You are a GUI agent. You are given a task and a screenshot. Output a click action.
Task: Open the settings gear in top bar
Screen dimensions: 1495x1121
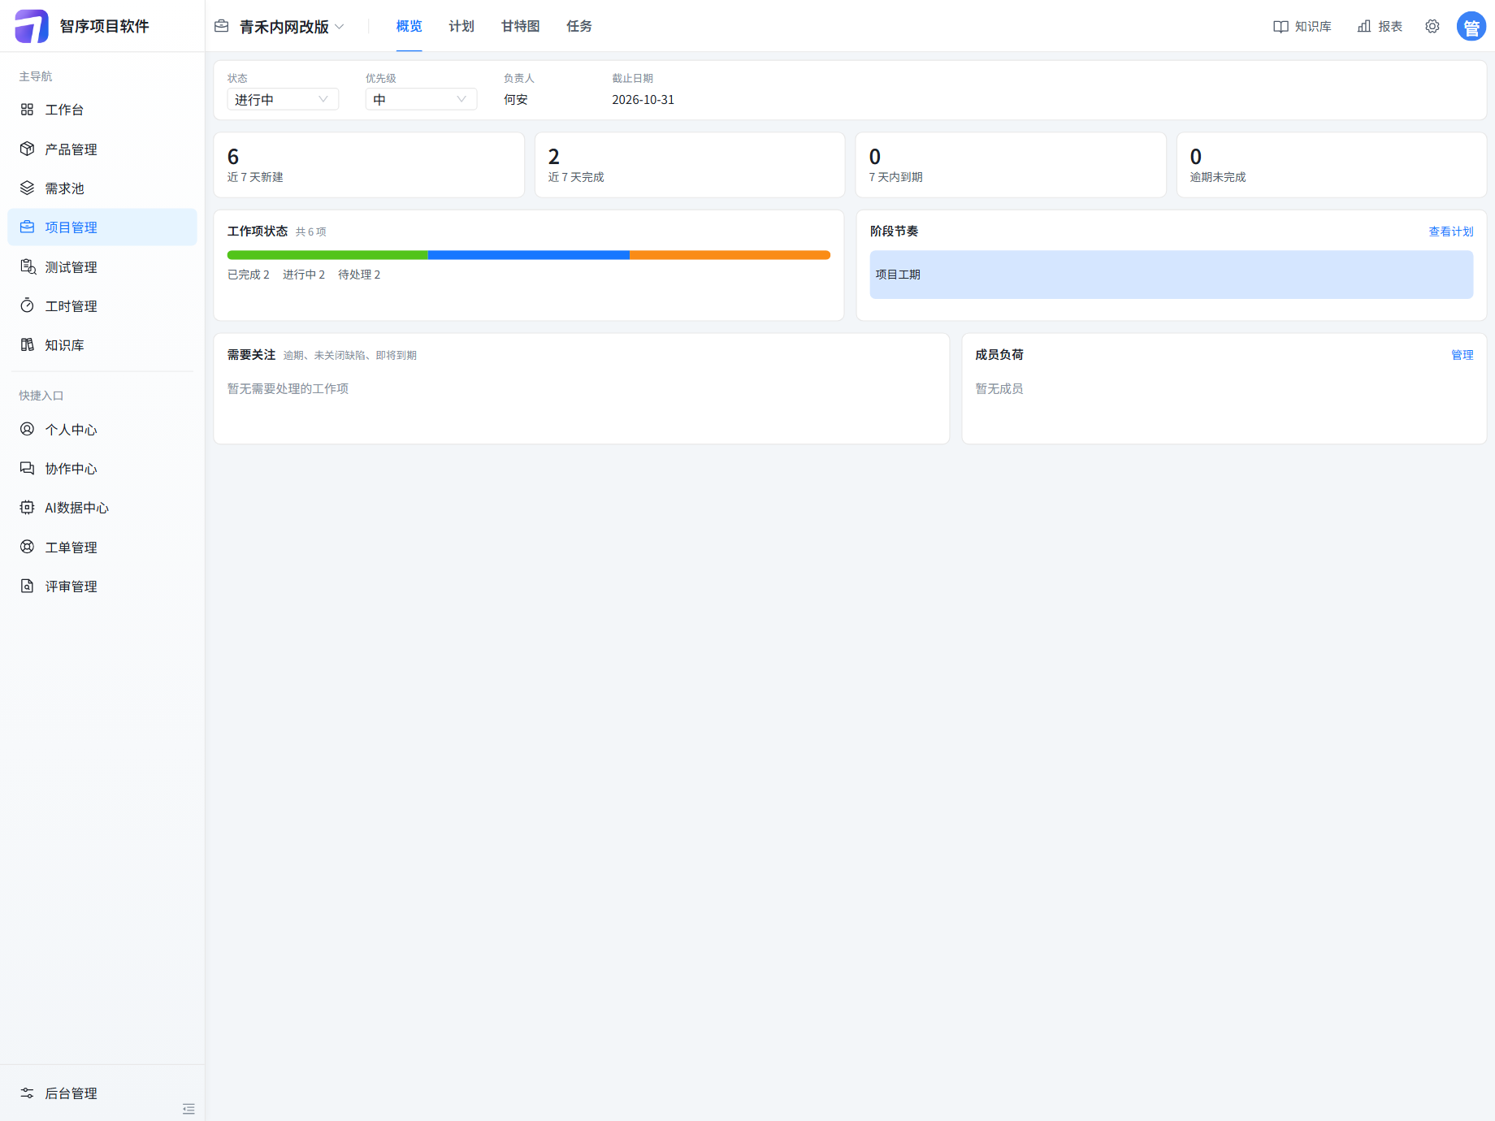click(1432, 26)
